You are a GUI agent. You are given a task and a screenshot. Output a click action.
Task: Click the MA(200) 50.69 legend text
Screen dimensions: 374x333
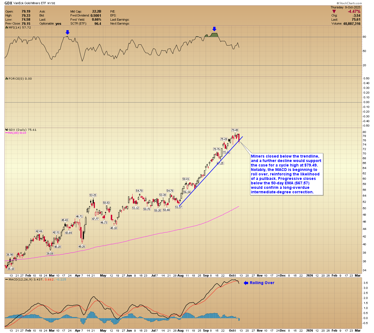pyautogui.click(x=17, y=133)
